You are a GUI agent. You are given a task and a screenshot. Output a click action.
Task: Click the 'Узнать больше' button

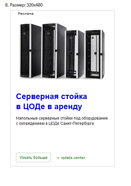tap(33, 157)
